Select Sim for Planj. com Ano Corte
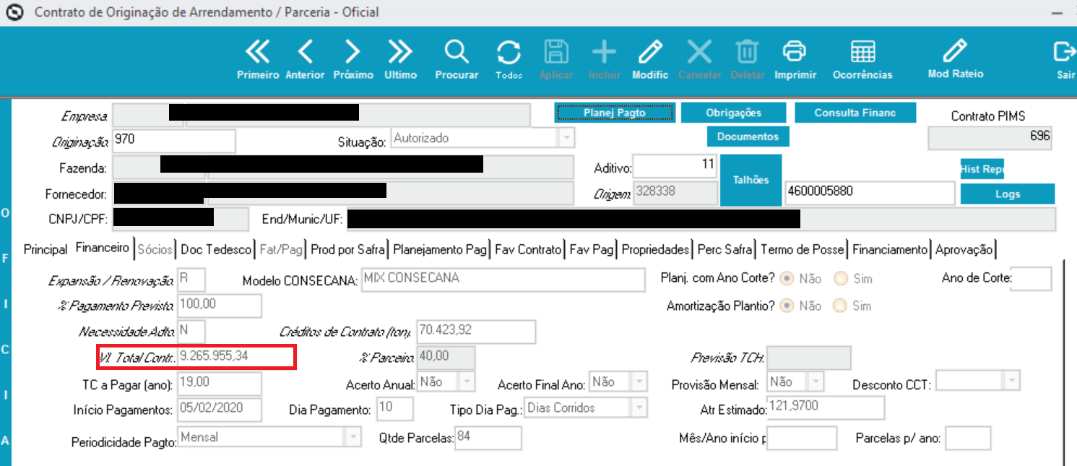Viewport: 1077px width, 466px height. [x=840, y=278]
